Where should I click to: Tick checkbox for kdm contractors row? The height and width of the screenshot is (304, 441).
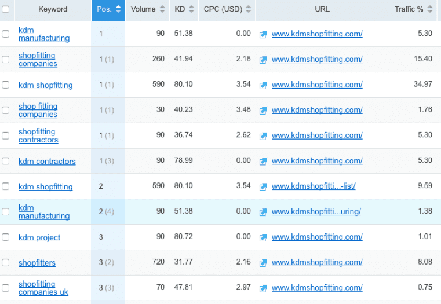click(5, 161)
